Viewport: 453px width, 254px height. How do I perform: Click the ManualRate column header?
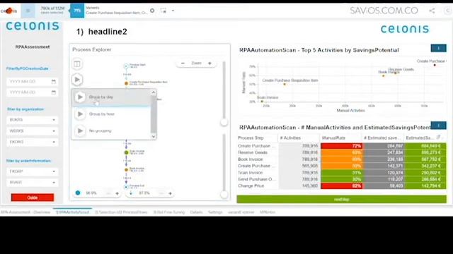tap(341, 138)
